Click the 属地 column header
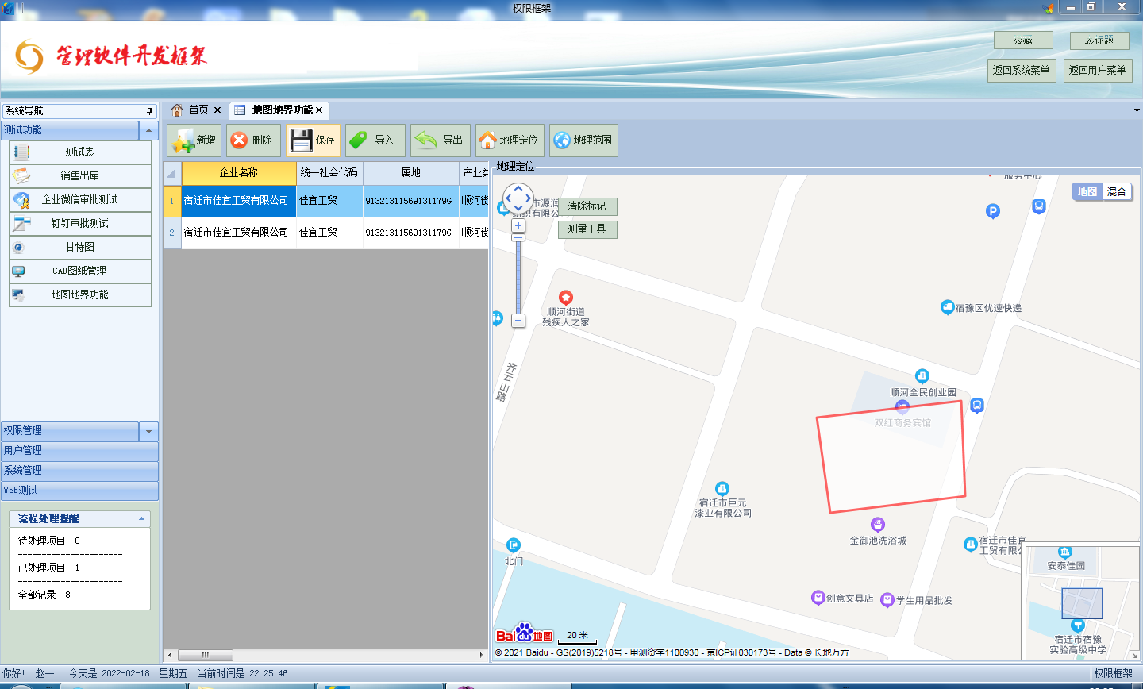The image size is (1143, 689). coord(411,173)
